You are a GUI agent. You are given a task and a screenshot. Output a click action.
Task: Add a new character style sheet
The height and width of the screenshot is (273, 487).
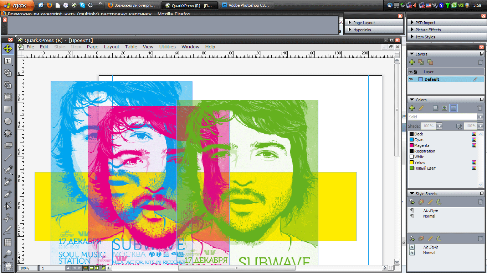[412, 239]
